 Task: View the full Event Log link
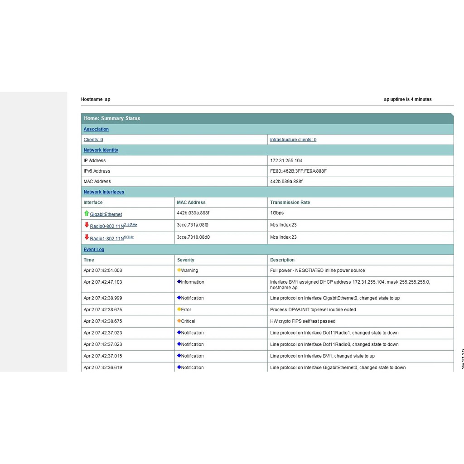tap(94, 250)
